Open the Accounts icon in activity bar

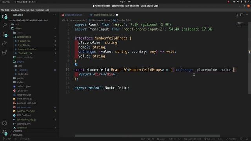click(x=4, y=123)
